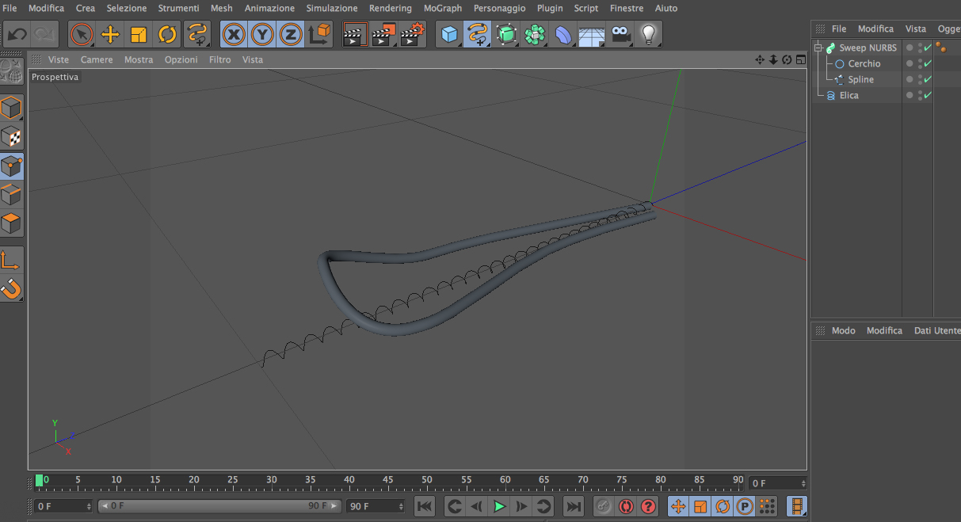This screenshot has height=522, width=961.
Task: Click stepper on current frame field
Action: 803,483
